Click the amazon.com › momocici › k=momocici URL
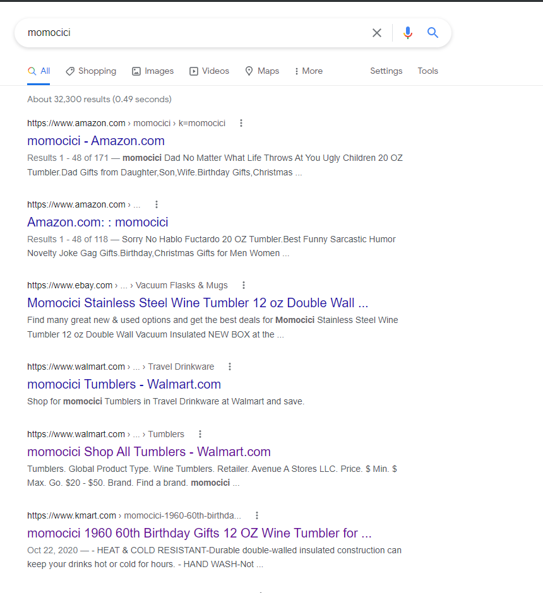The height and width of the screenshot is (593, 543). point(126,123)
